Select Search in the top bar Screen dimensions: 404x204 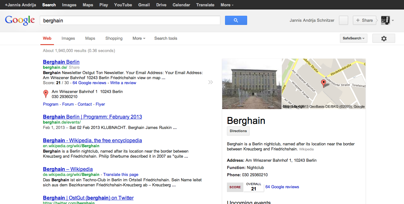49,5
